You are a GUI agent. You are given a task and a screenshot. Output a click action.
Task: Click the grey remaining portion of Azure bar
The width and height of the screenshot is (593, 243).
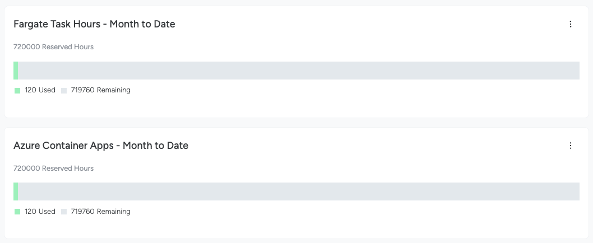[x=299, y=191]
